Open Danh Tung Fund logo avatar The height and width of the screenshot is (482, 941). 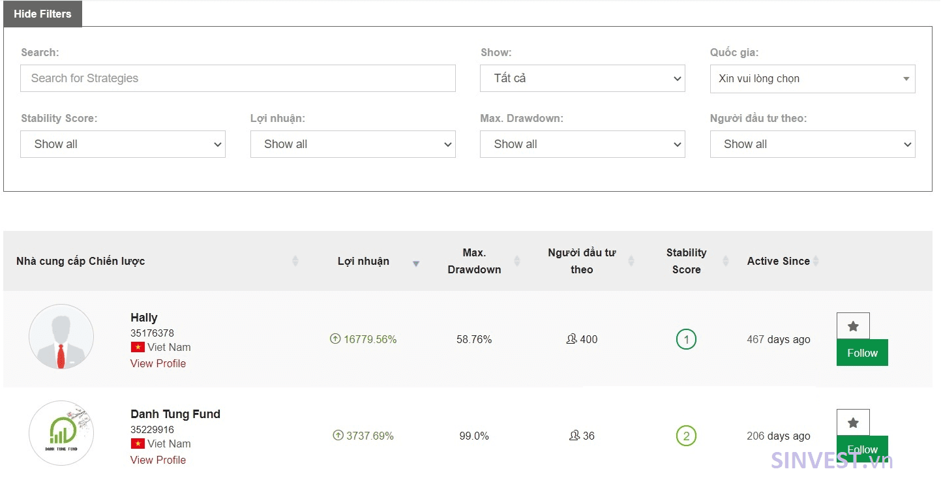(61, 433)
